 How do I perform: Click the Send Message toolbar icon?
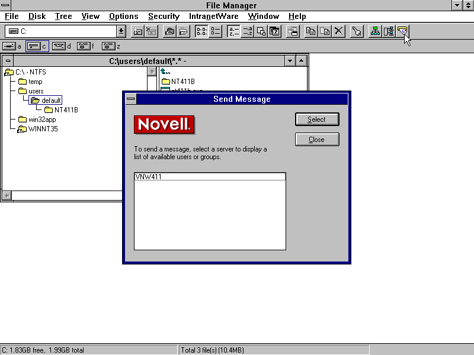(402, 31)
